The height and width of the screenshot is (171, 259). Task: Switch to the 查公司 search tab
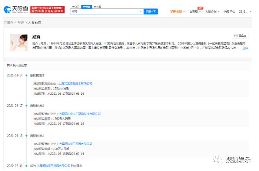point(76,7)
